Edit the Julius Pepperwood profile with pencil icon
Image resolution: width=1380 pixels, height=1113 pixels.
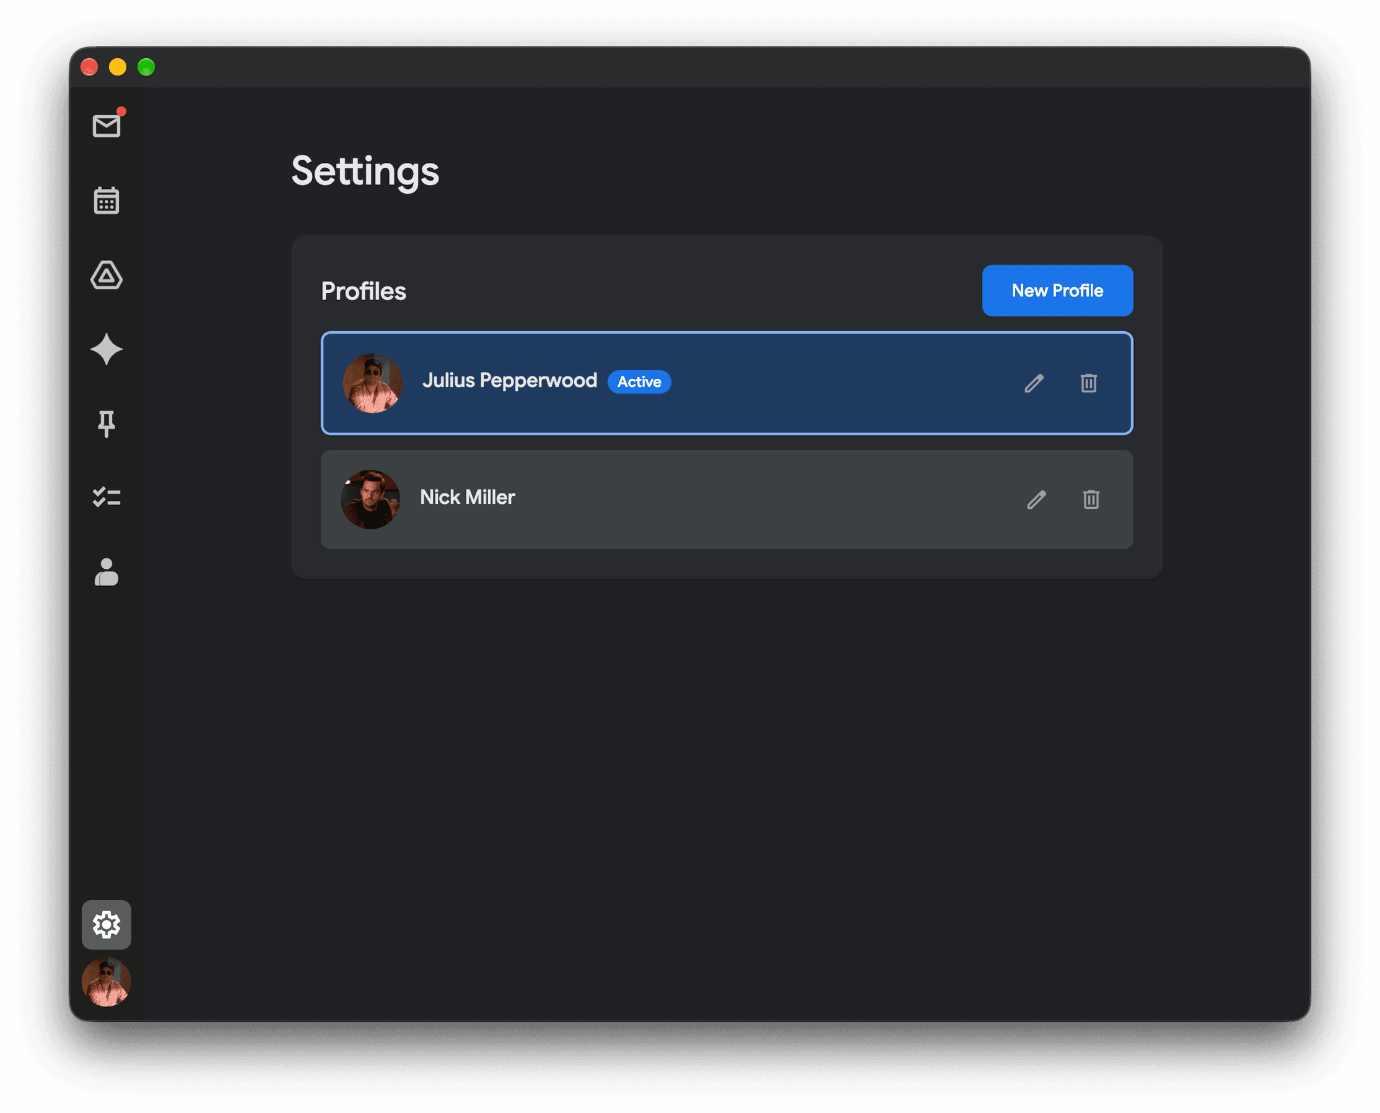(x=1034, y=383)
